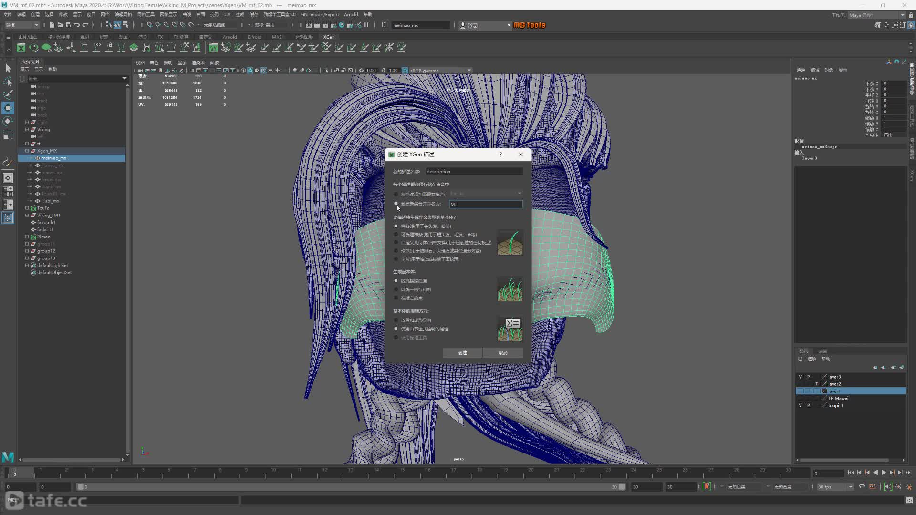Click the outliner layout icon in left toolbox

click(8, 218)
